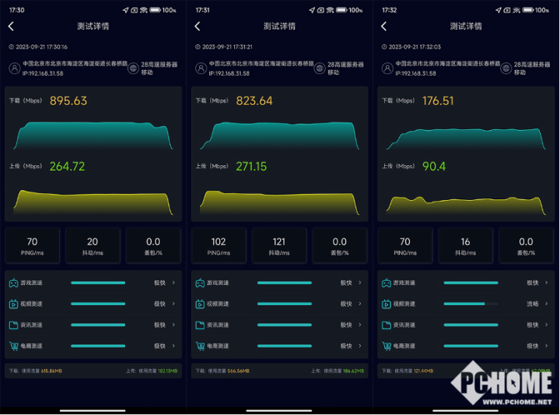Image resolution: width=560 pixels, height=415 pixels.
Task: Tap timestamp 2023-09-21 17:31:21
Action: coord(227,47)
